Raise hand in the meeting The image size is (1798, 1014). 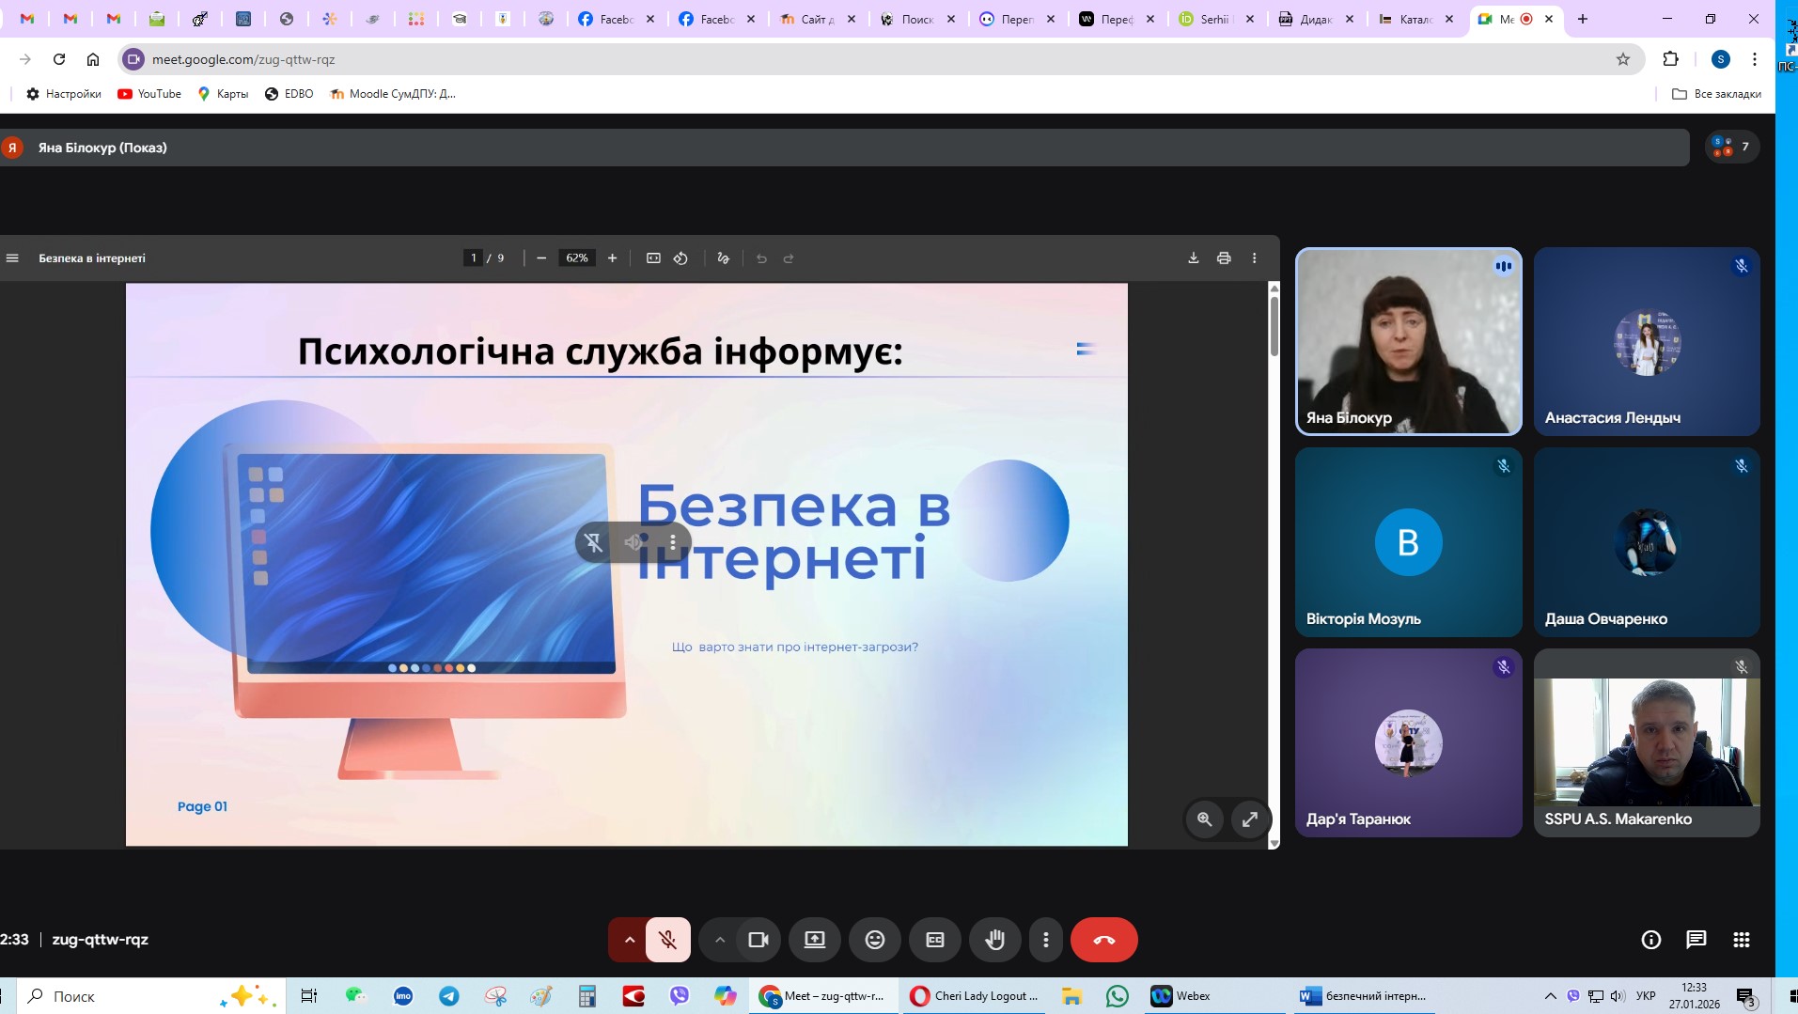click(x=994, y=940)
